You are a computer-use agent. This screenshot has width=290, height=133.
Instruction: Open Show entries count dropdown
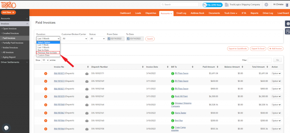point(45,60)
